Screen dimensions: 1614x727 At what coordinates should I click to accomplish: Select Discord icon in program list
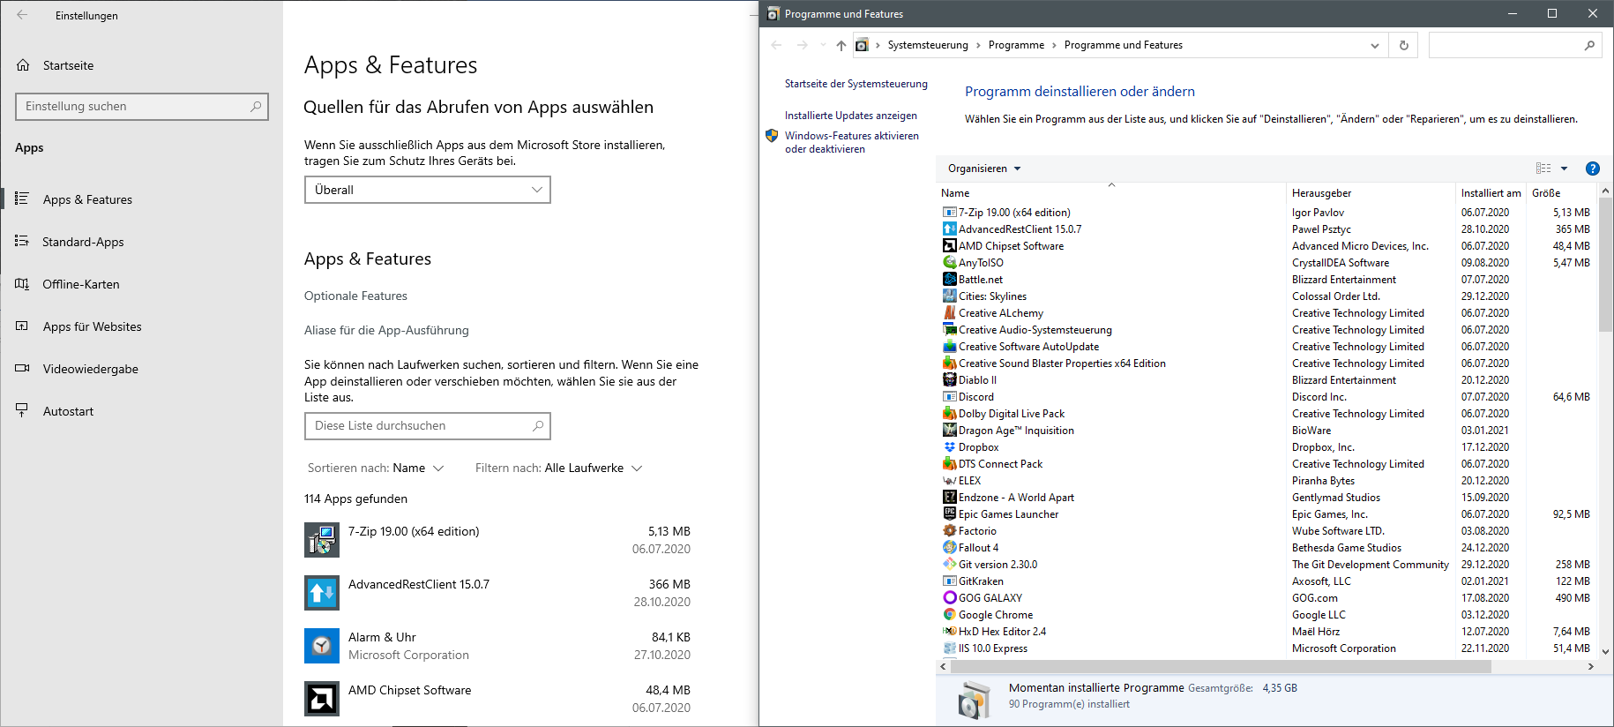tap(950, 396)
